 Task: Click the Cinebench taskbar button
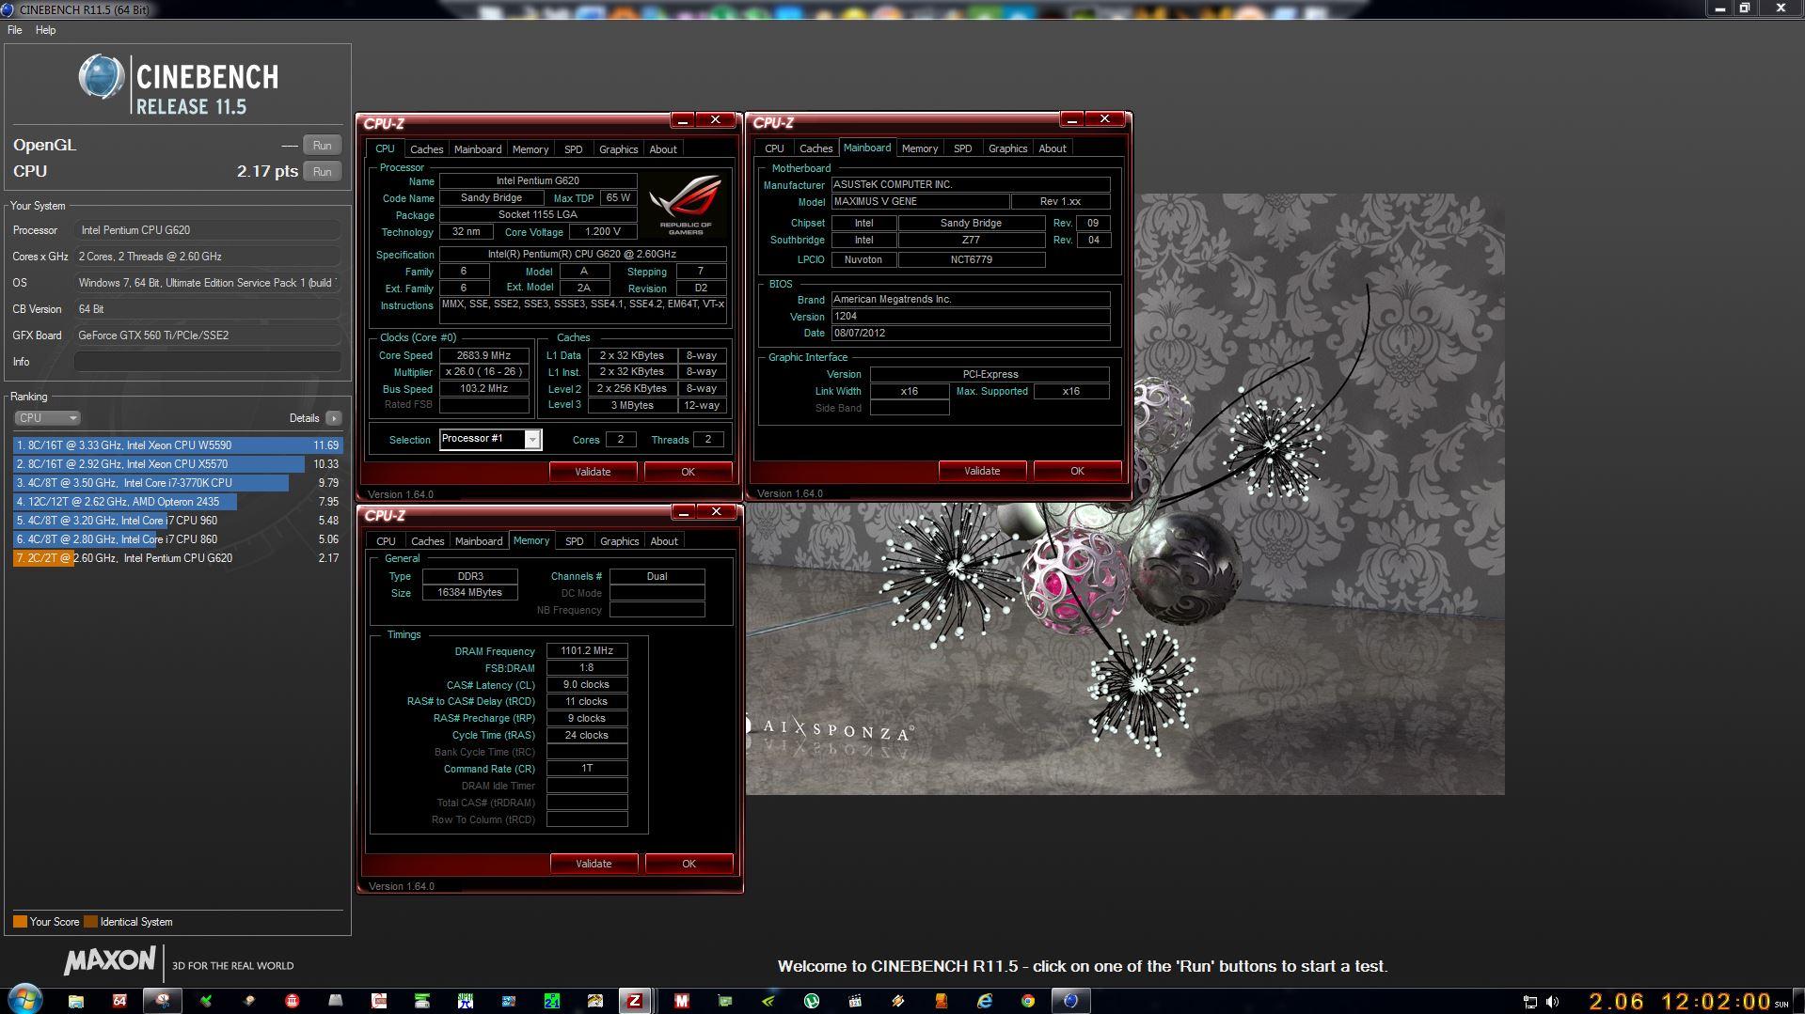point(1070,1001)
